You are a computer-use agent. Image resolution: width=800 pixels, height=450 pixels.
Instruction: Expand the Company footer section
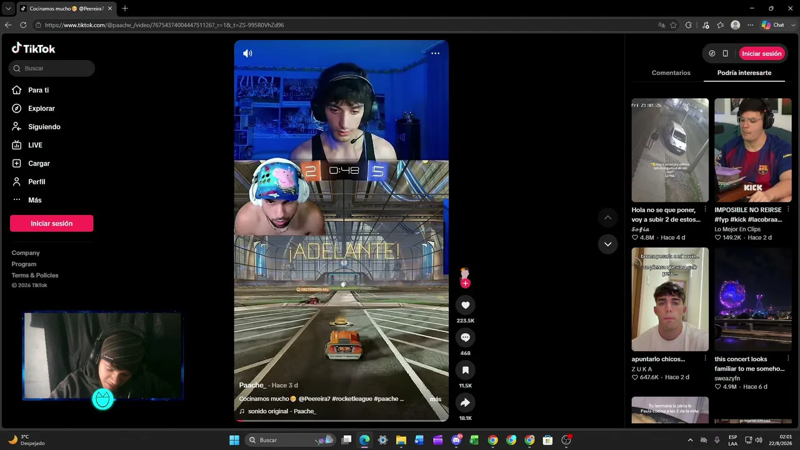tap(26, 253)
